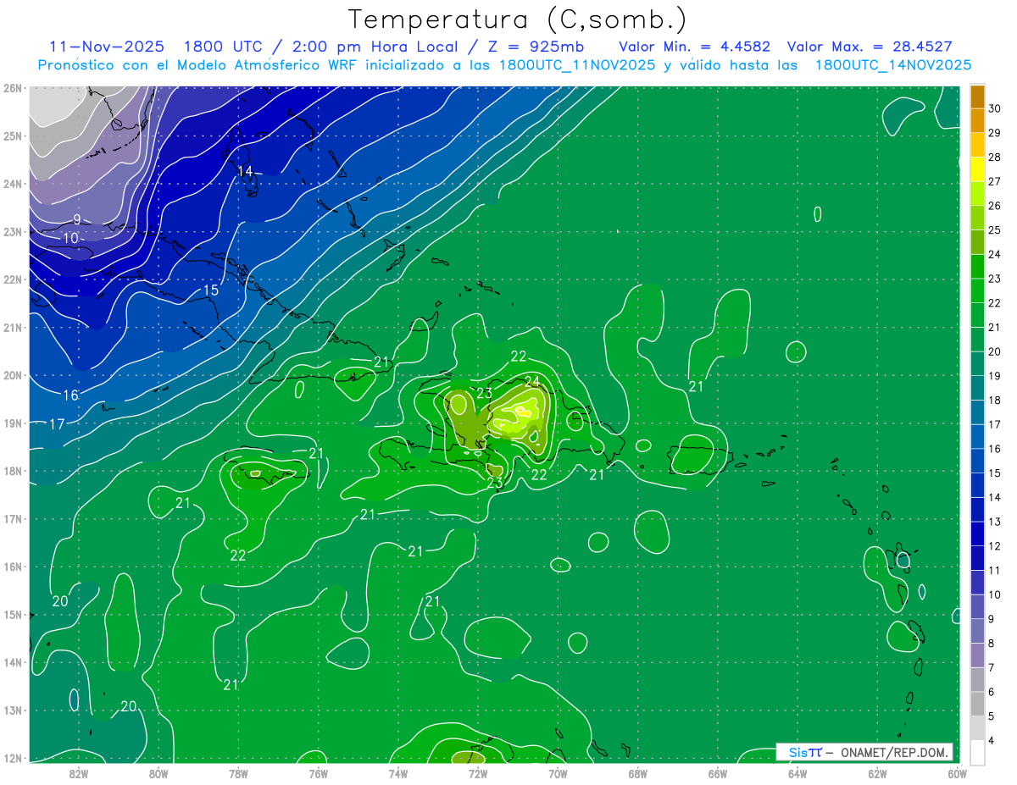Click the latitude axis label "13N"
Image resolution: width=1017 pixels, height=785 pixels.
(x=13, y=710)
